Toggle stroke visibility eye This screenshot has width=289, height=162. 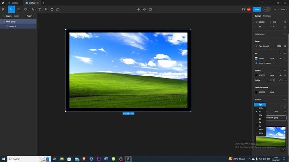(x=280, y=75)
